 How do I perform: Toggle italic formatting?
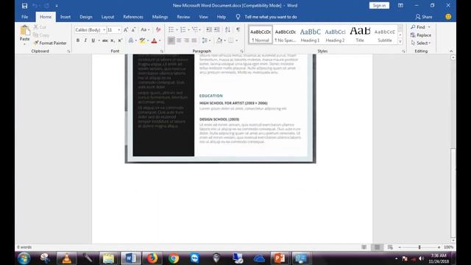(85, 40)
